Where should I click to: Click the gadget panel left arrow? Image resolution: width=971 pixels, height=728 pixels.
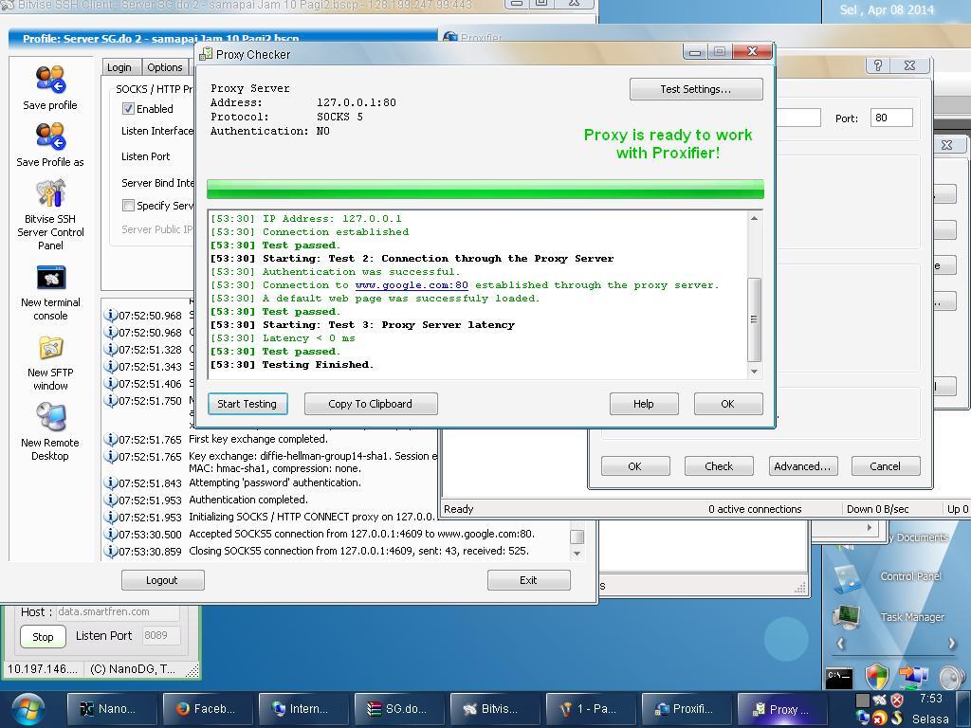click(840, 644)
